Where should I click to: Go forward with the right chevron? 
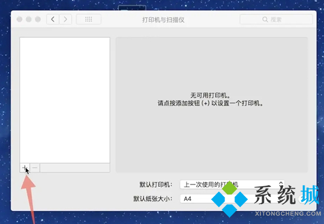(65, 19)
